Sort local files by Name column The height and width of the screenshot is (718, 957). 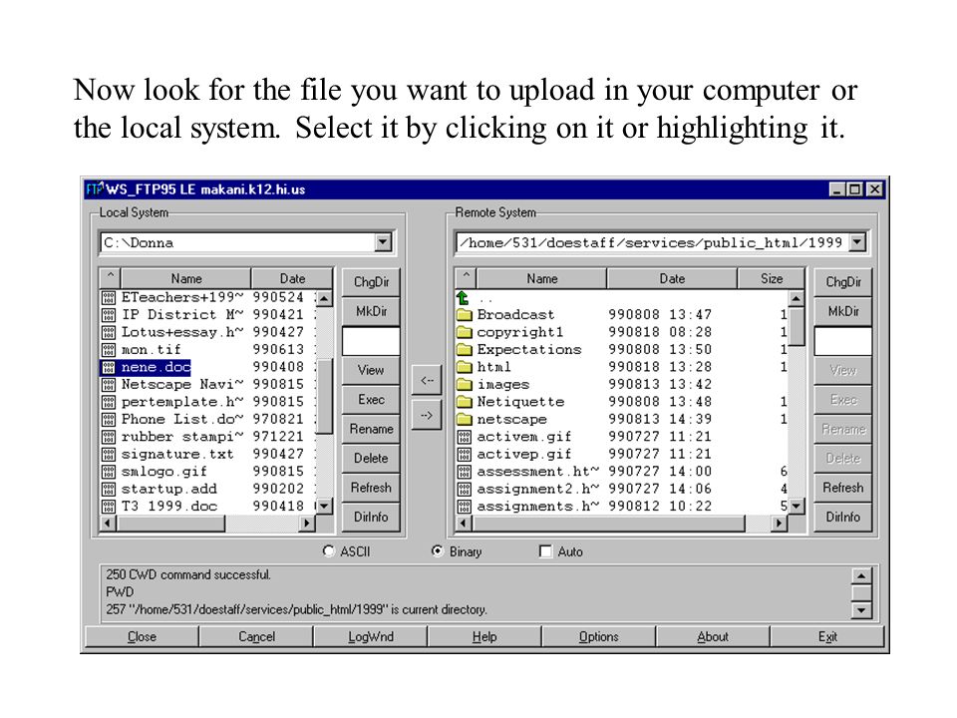point(186,278)
